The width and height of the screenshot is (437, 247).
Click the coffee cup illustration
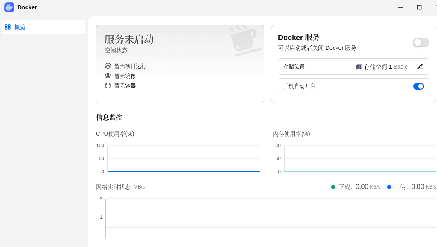pos(245,40)
